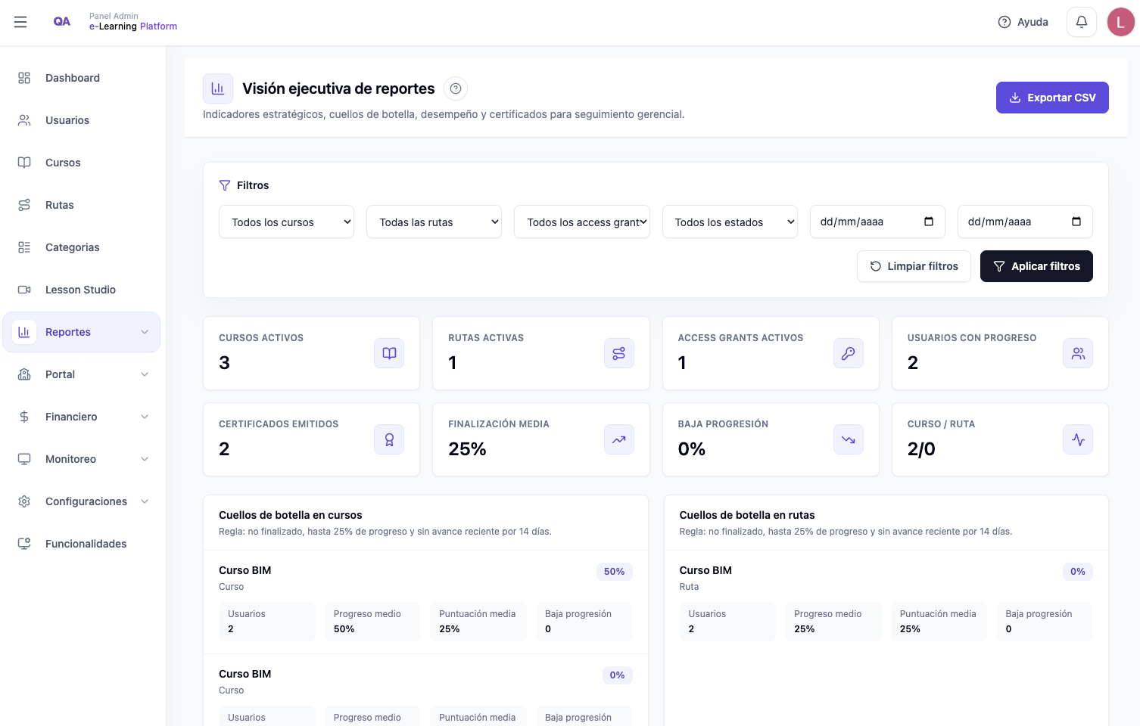Click the Curso / Ruta activity icon

pos(1078,439)
